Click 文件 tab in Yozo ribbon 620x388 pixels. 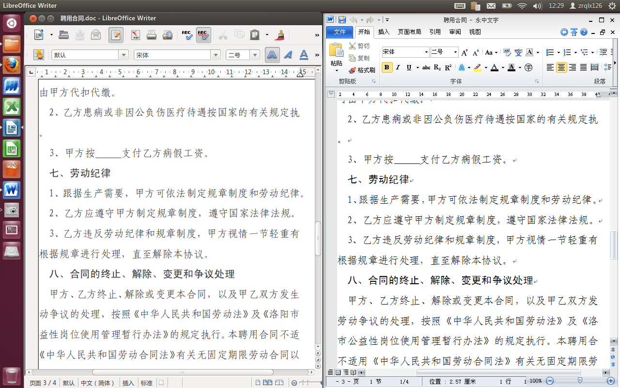340,32
